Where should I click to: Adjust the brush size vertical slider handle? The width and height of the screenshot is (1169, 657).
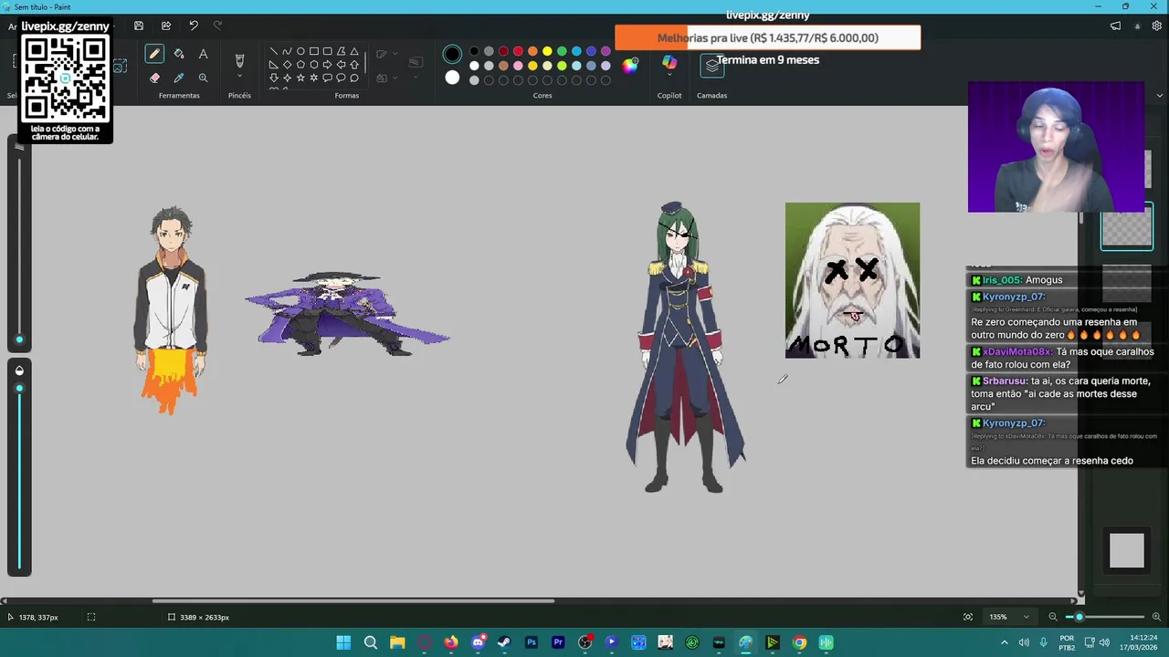(19, 339)
